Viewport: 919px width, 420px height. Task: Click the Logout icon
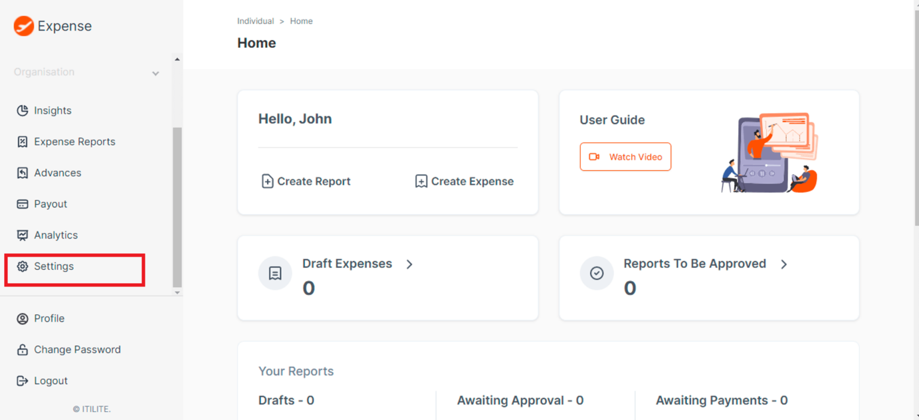(x=22, y=380)
